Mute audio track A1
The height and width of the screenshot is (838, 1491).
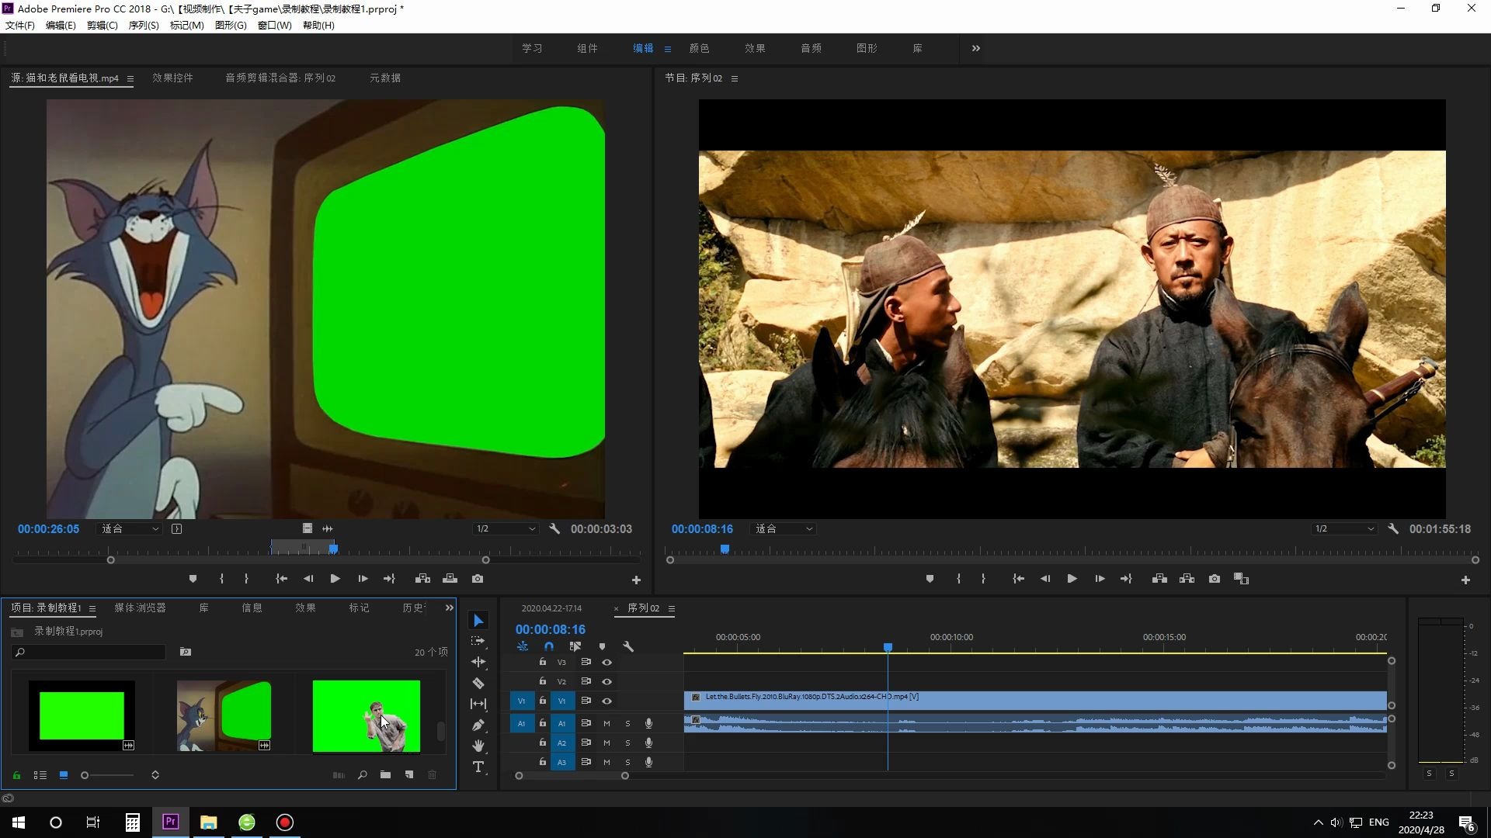(x=607, y=723)
